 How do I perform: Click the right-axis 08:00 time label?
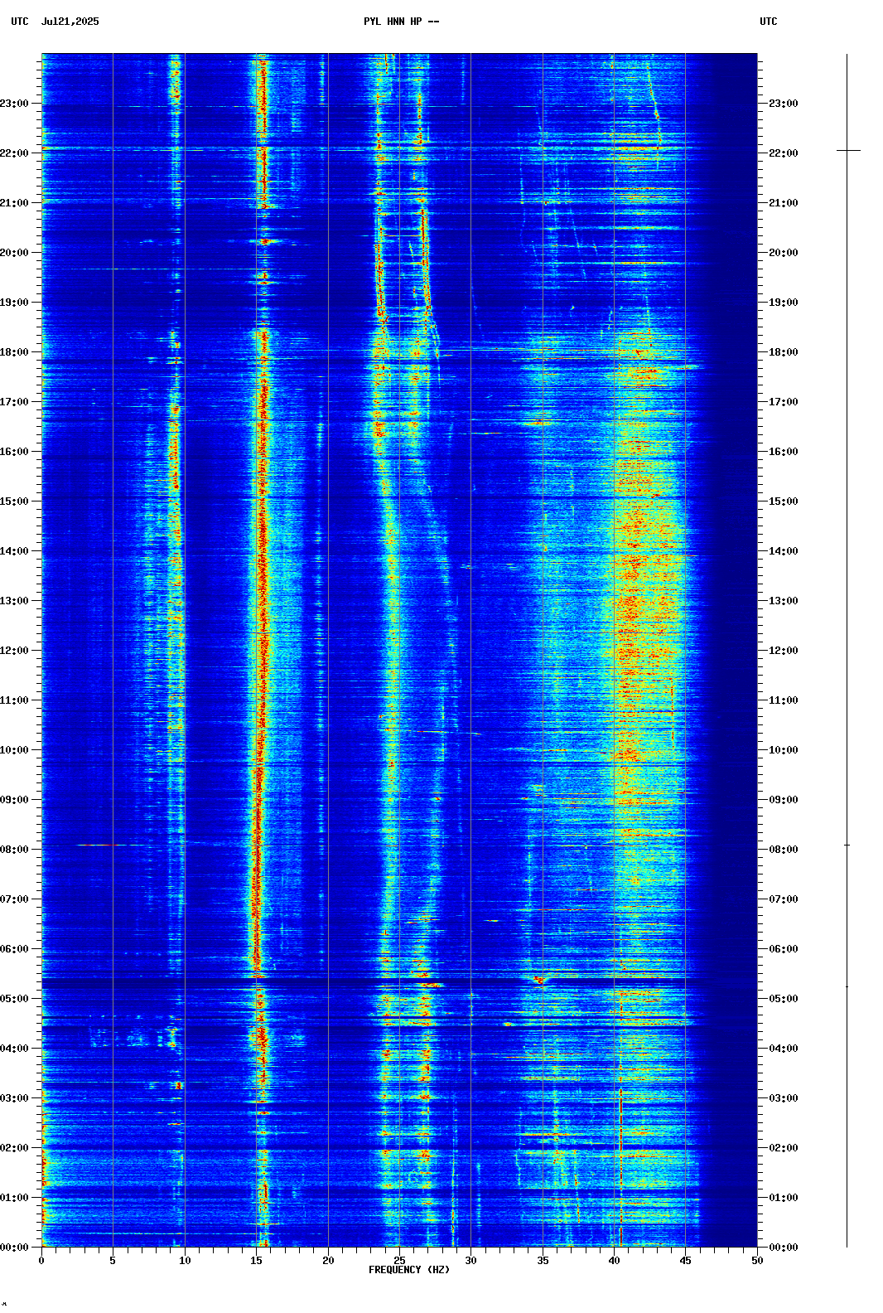[x=784, y=850]
